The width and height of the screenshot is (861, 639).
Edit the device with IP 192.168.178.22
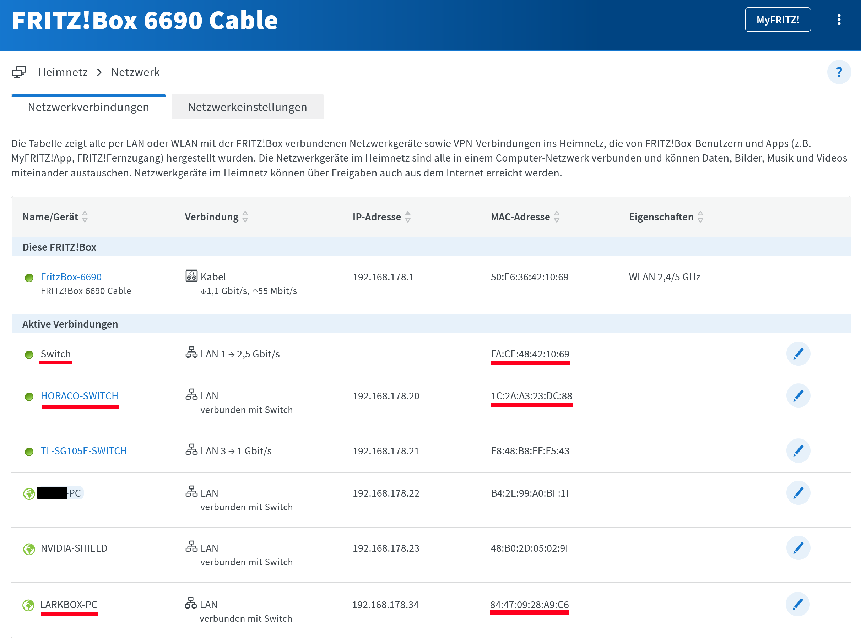click(798, 493)
